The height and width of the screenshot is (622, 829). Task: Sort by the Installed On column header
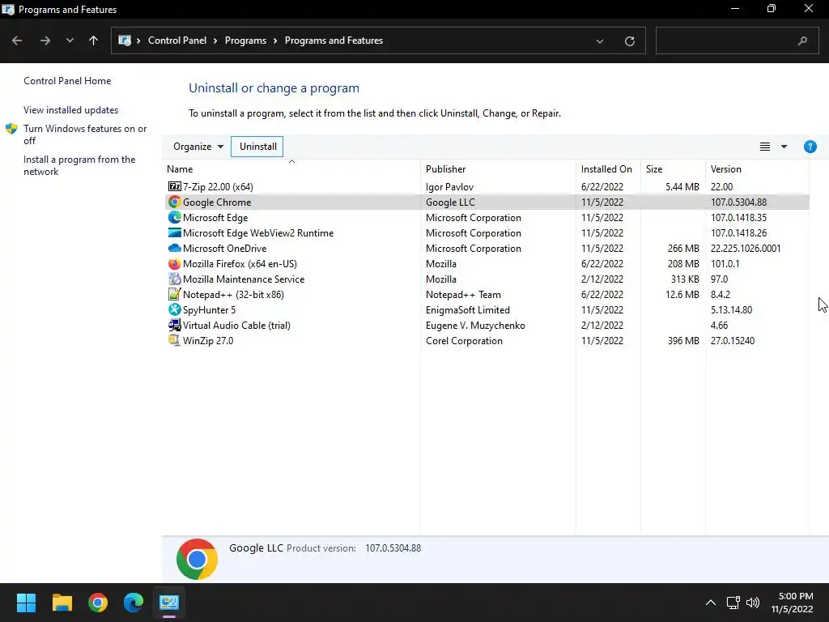pos(608,169)
